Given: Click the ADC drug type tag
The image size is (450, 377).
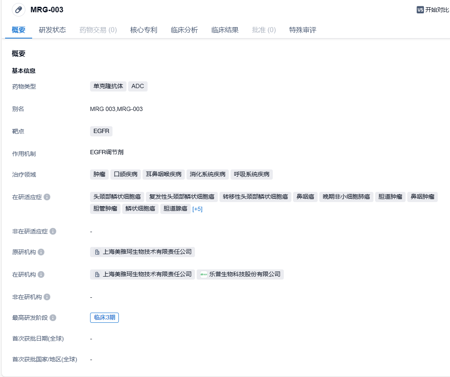Looking at the screenshot, I should pos(138,86).
